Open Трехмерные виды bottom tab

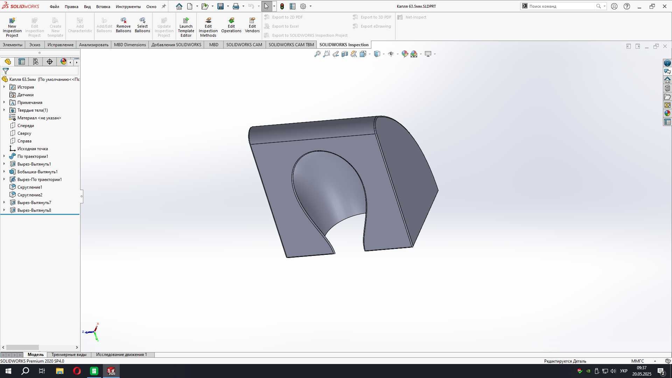pos(69,355)
